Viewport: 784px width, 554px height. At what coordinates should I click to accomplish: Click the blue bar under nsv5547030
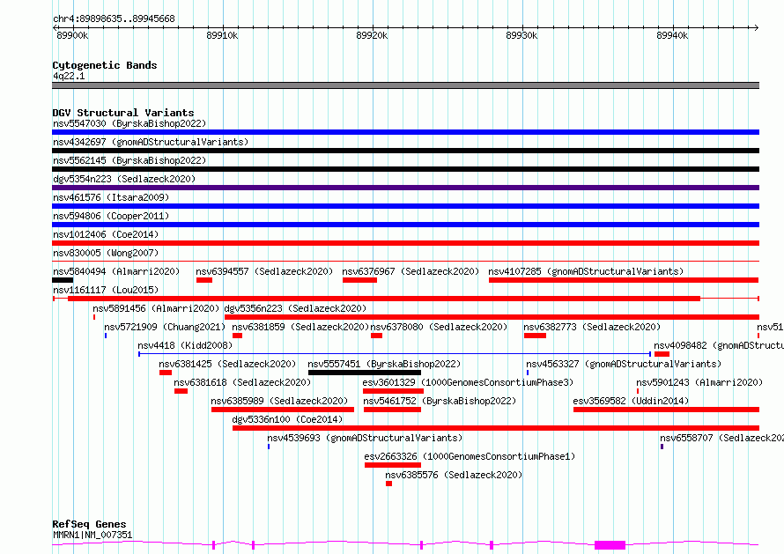[405, 132]
